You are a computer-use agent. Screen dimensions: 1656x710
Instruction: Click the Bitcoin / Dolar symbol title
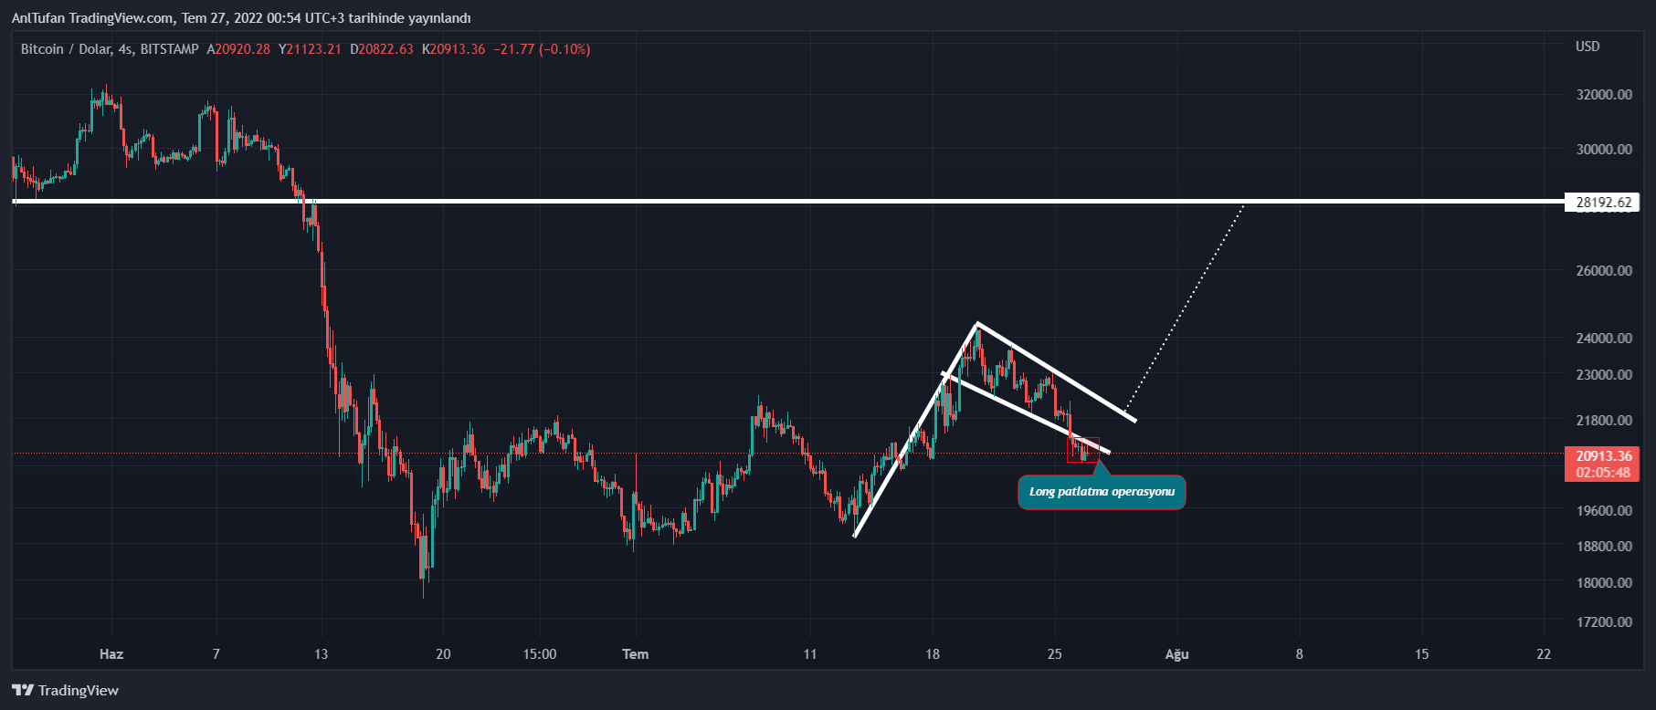coord(65,49)
